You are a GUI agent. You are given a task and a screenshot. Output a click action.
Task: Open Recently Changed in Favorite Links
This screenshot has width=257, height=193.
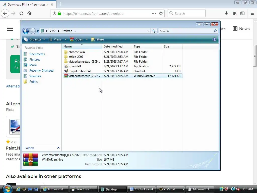[41, 71]
